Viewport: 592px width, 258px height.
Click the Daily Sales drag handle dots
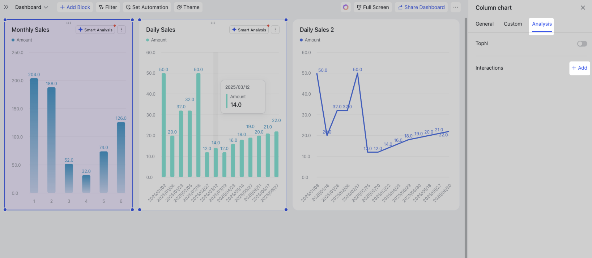point(213,23)
